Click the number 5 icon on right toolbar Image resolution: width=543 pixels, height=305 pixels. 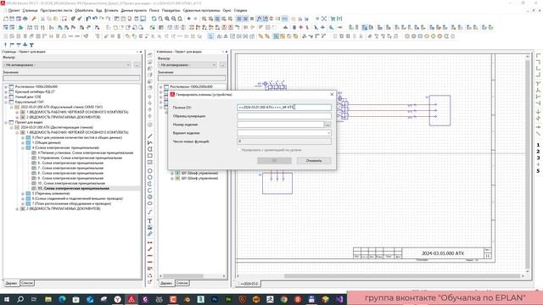pos(538,171)
